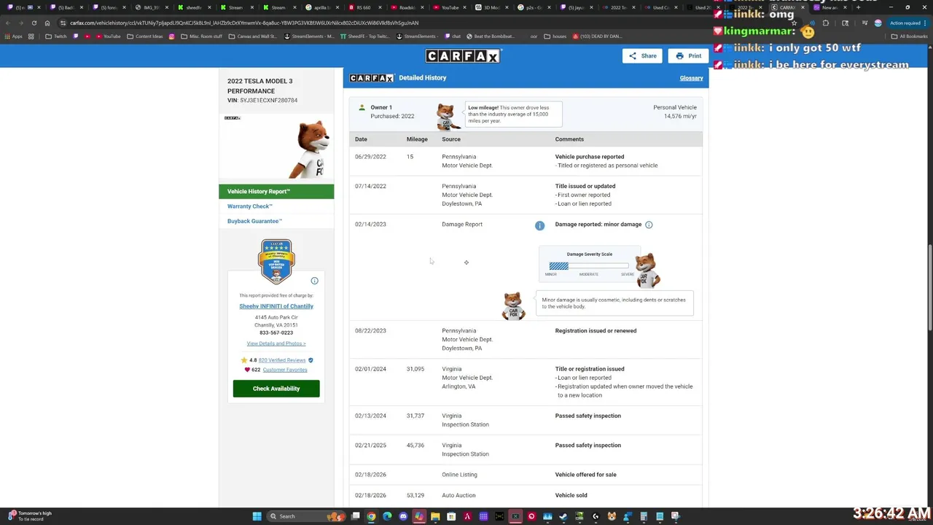Click the browser address bar URL
933x525 pixels.
244,23
